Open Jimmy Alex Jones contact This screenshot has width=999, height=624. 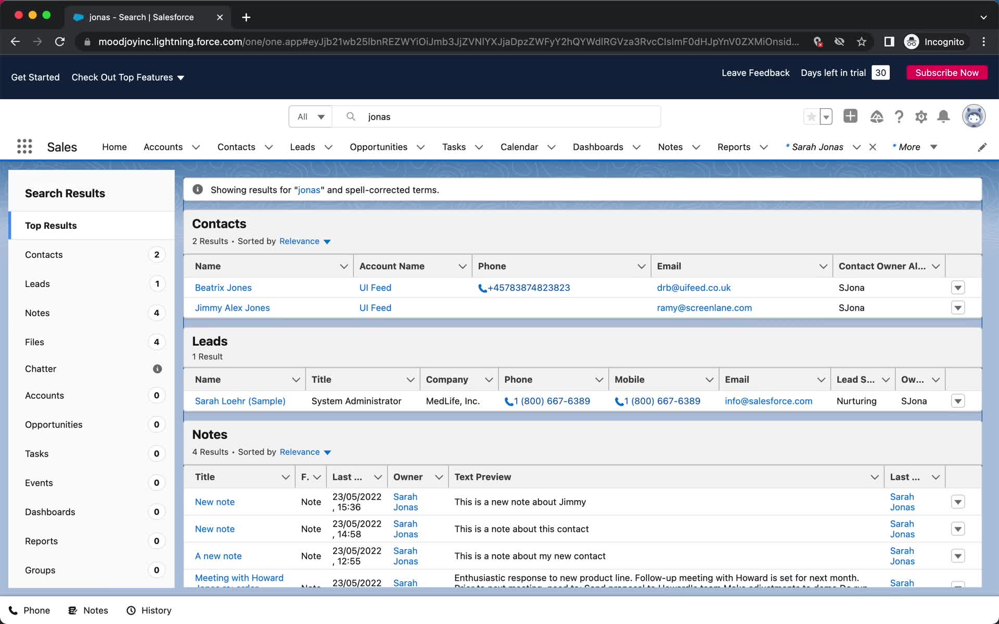click(232, 308)
